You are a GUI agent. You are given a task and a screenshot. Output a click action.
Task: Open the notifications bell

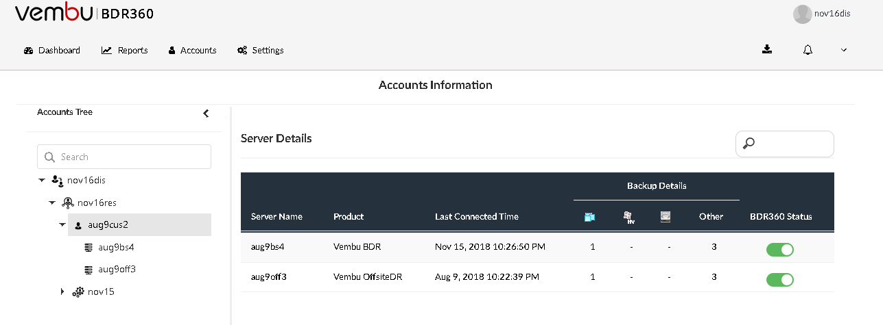pos(808,50)
